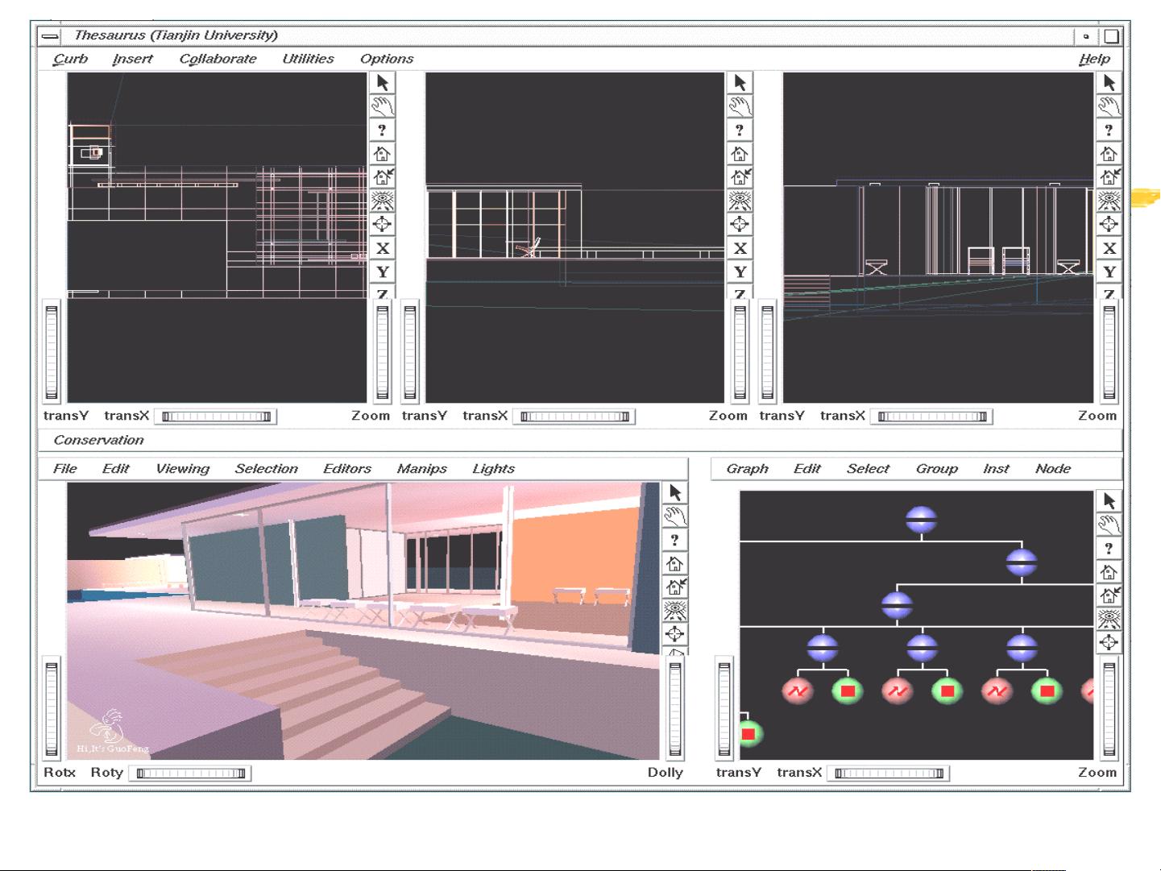Click the Roty thumbwheel under the 3D viewer

point(190,774)
